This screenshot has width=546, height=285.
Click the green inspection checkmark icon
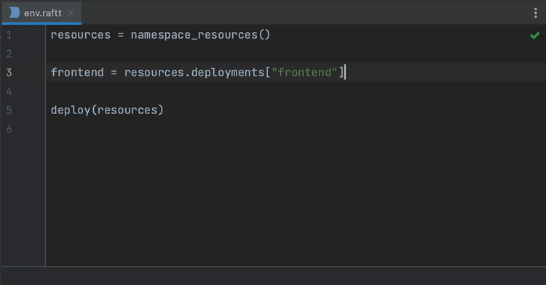click(x=534, y=36)
